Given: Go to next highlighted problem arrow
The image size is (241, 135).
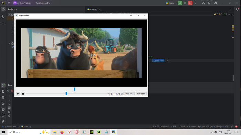Looking at the screenshot, I should [232, 14].
